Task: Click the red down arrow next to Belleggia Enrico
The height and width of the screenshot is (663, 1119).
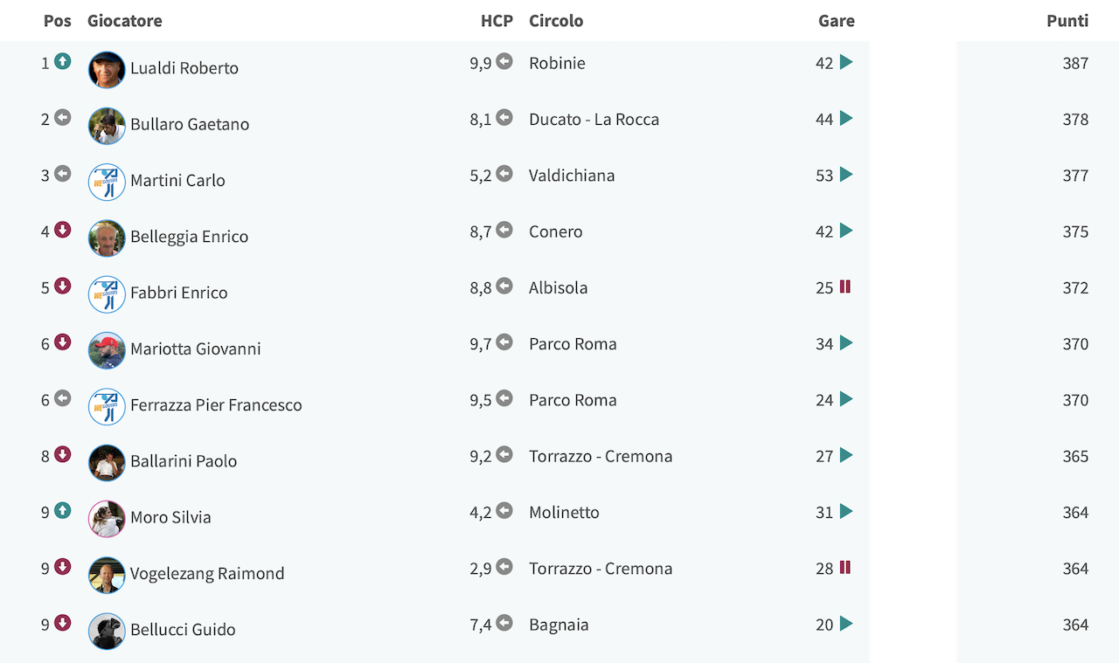Action: 62,230
